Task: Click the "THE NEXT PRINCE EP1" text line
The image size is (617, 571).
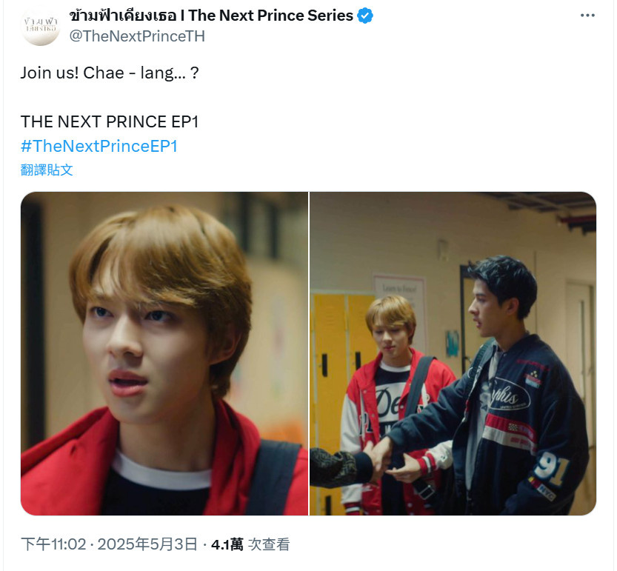Action: point(110,122)
